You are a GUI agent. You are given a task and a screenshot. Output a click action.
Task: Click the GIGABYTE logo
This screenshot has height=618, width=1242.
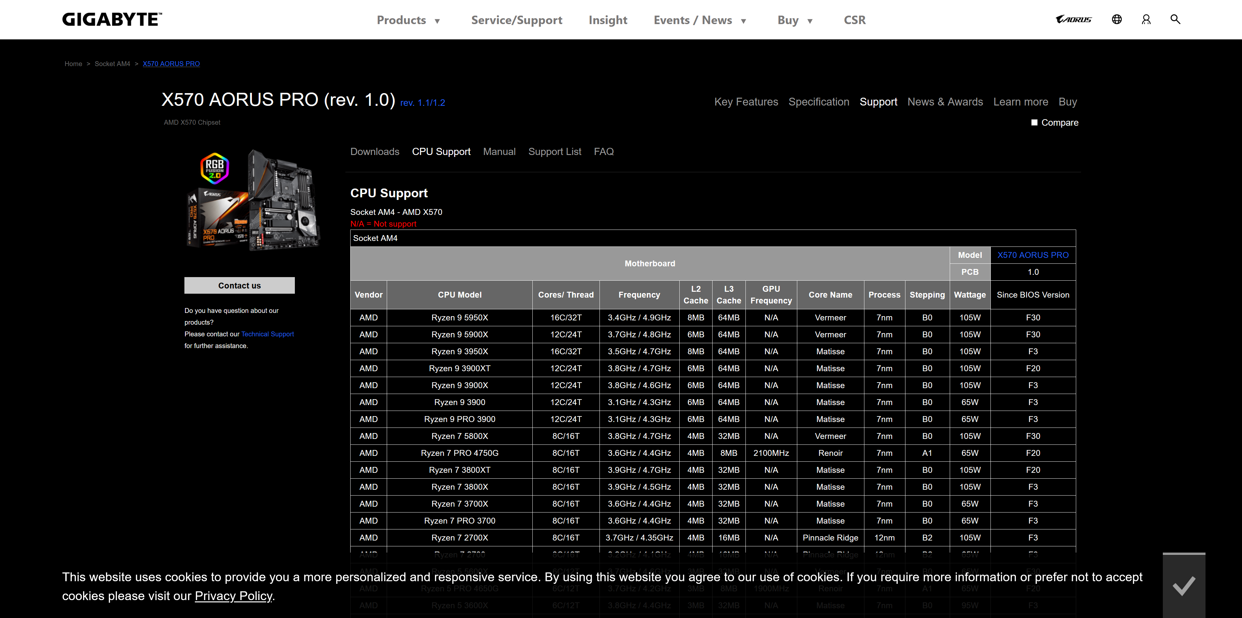(x=112, y=20)
